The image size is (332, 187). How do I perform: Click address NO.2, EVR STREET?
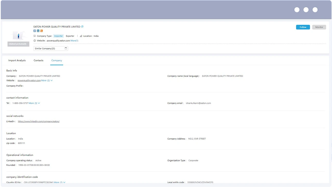197,139
